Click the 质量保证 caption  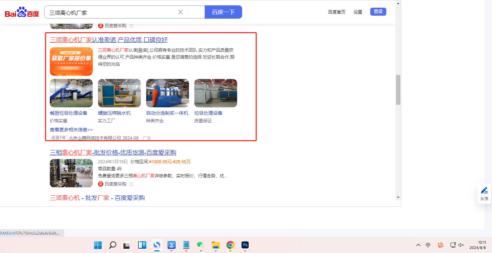(x=203, y=121)
